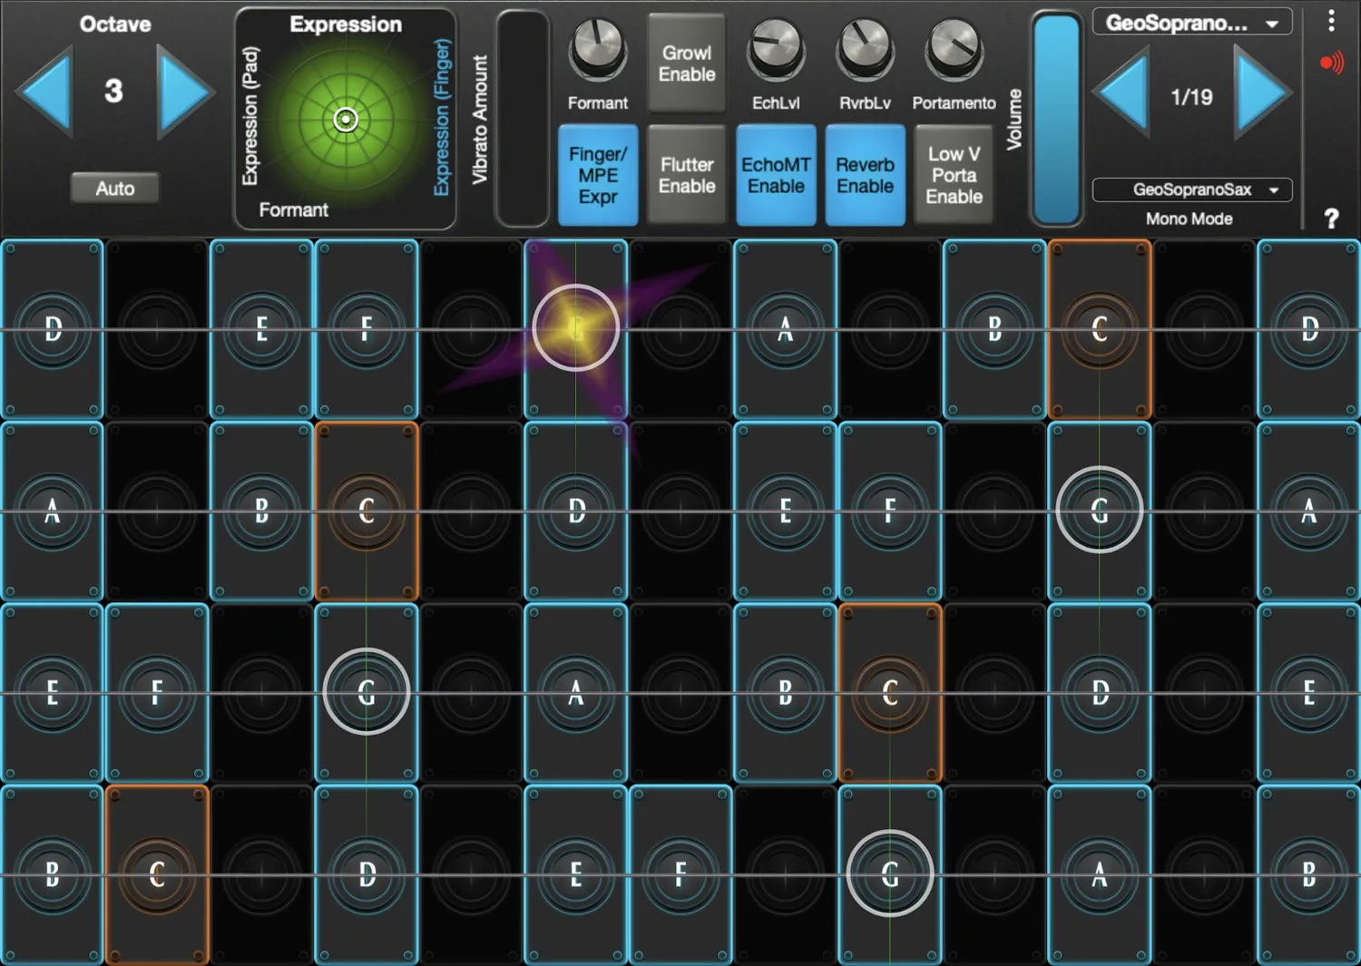Play the E pad in the top row
The height and width of the screenshot is (966, 1361).
click(x=262, y=328)
